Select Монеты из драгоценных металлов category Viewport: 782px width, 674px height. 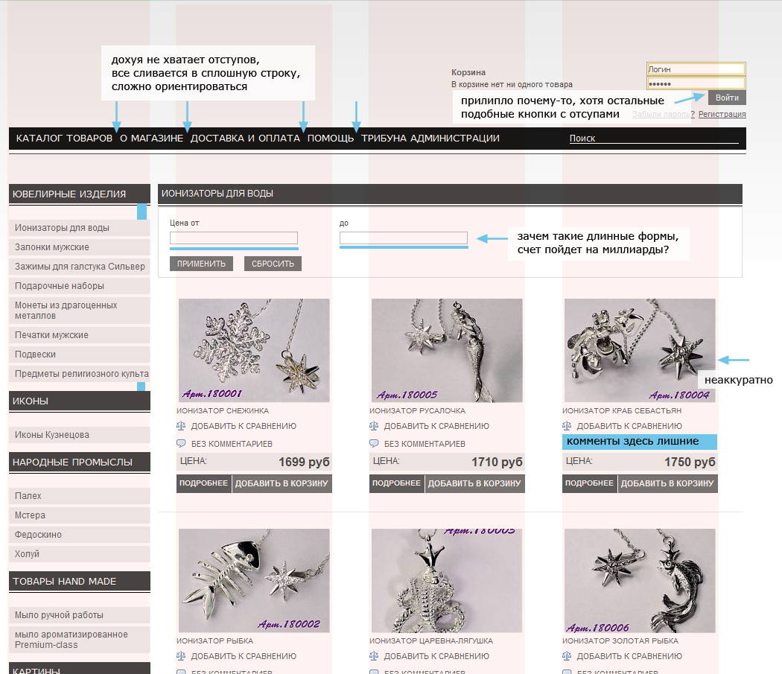click(x=79, y=311)
